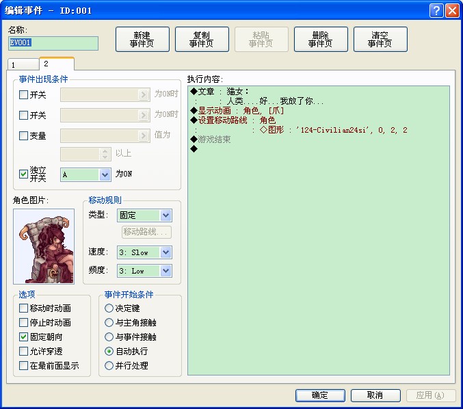The image size is (463, 409).
Task: Open the 频度 3: Low dropdown
Action: point(144,271)
